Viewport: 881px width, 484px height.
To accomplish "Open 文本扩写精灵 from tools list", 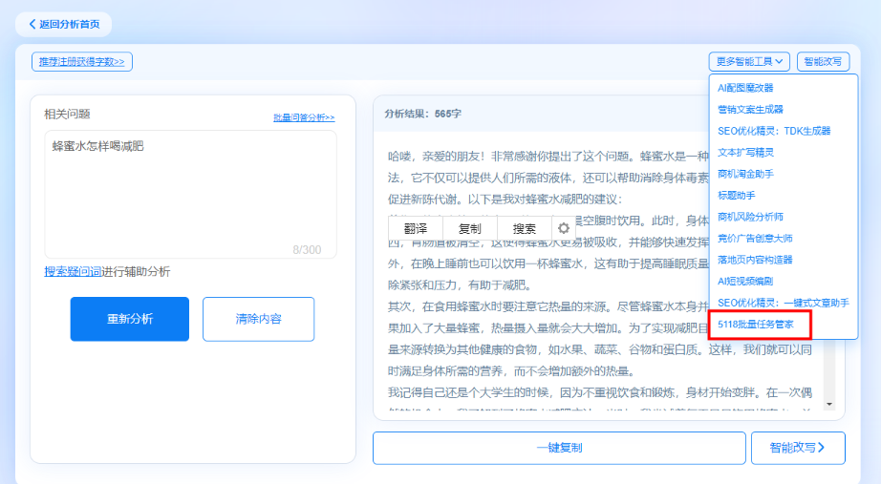I will coord(745,152).
